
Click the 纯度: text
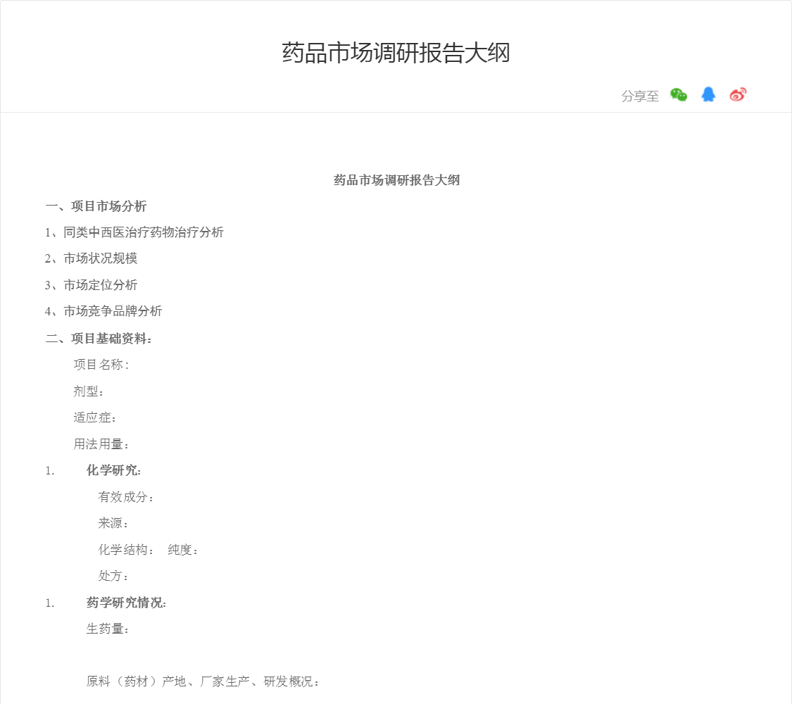point(183,549)
